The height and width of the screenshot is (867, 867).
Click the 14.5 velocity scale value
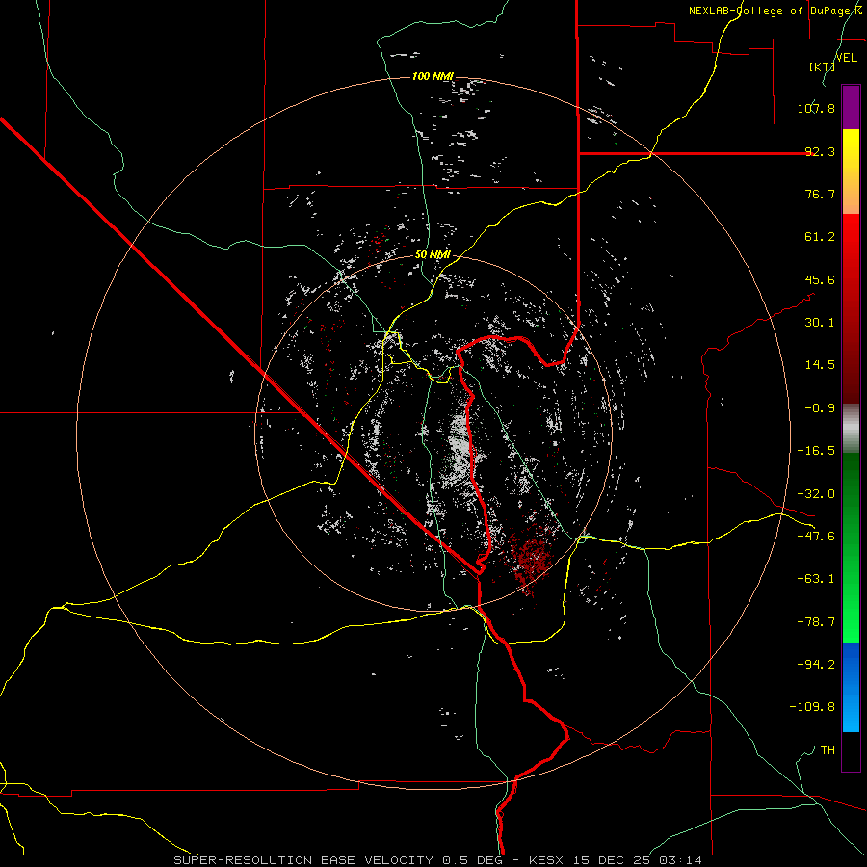click(820, 365)
